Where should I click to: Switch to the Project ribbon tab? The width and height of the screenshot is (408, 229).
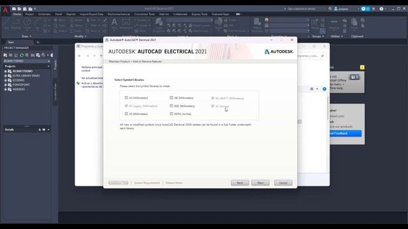[x=29, y=14]
